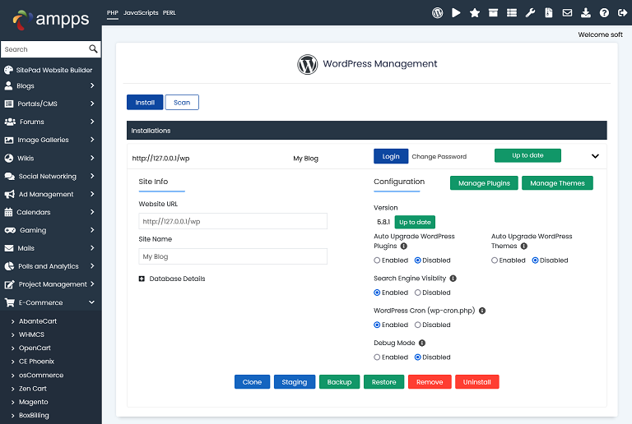Enable search engine visibility
The image size is (632, 424).
click(377, 293)
